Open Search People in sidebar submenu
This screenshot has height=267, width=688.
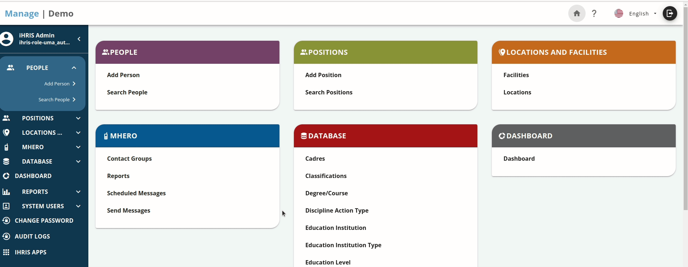57,99
